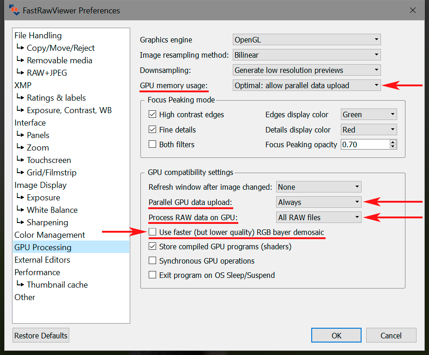The height and width of the screenshot is (355, 429).
Task: Open Touchscreen settings page
Action: 48,160
